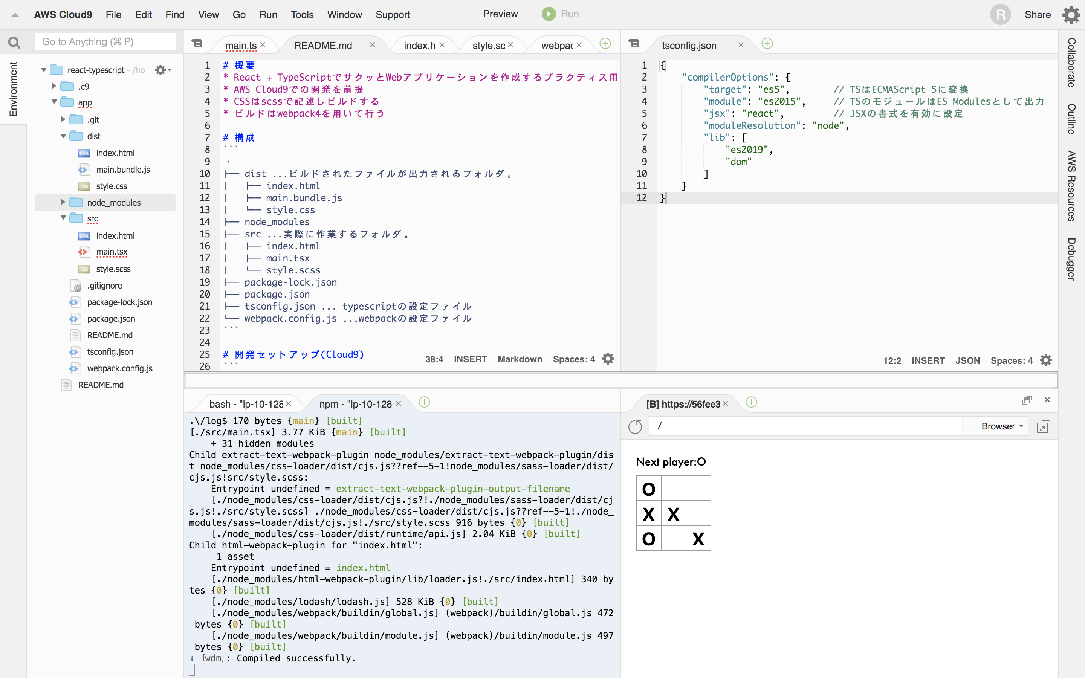This screenshot has height=678, width=1085.
Task: Click the preview URL address field
Action: (806, 426)
